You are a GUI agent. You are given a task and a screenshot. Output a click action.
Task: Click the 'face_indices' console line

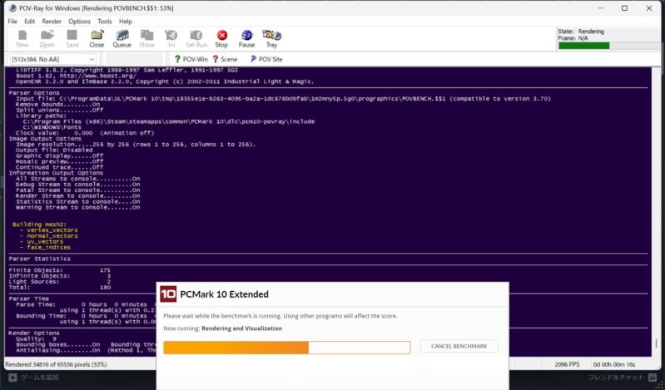click(45, 247)
